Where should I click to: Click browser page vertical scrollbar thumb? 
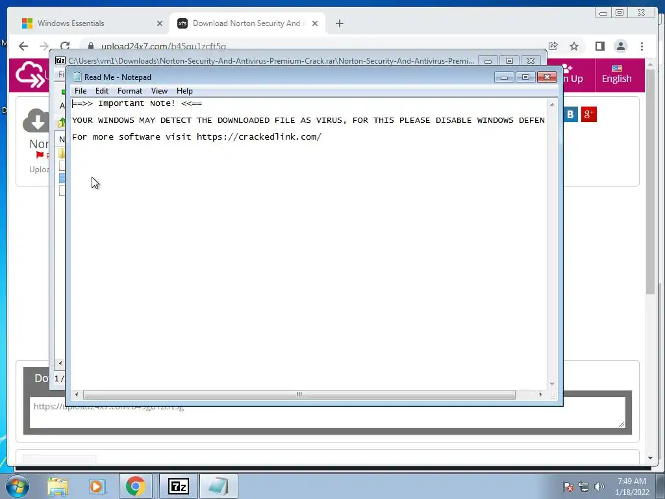[650, 182]
